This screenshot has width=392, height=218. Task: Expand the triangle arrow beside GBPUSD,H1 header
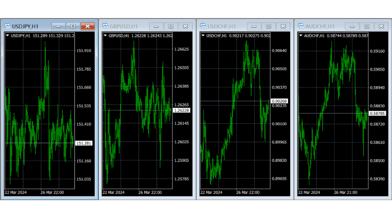105,36
